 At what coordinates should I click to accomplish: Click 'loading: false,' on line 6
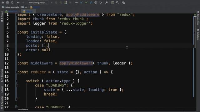(x=43, y=37)
